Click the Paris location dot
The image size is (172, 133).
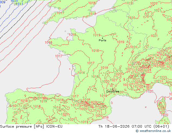click(102, 38)
